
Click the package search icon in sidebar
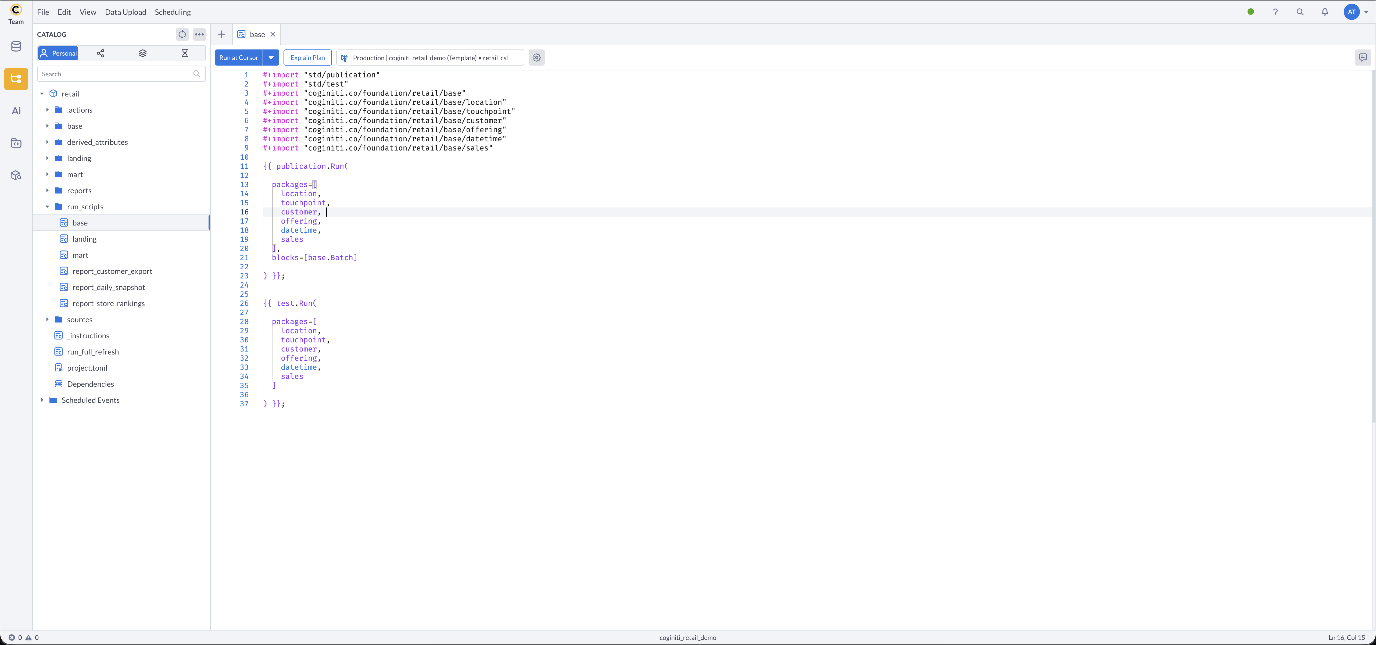pyautogui.click(x=16, y=175)
